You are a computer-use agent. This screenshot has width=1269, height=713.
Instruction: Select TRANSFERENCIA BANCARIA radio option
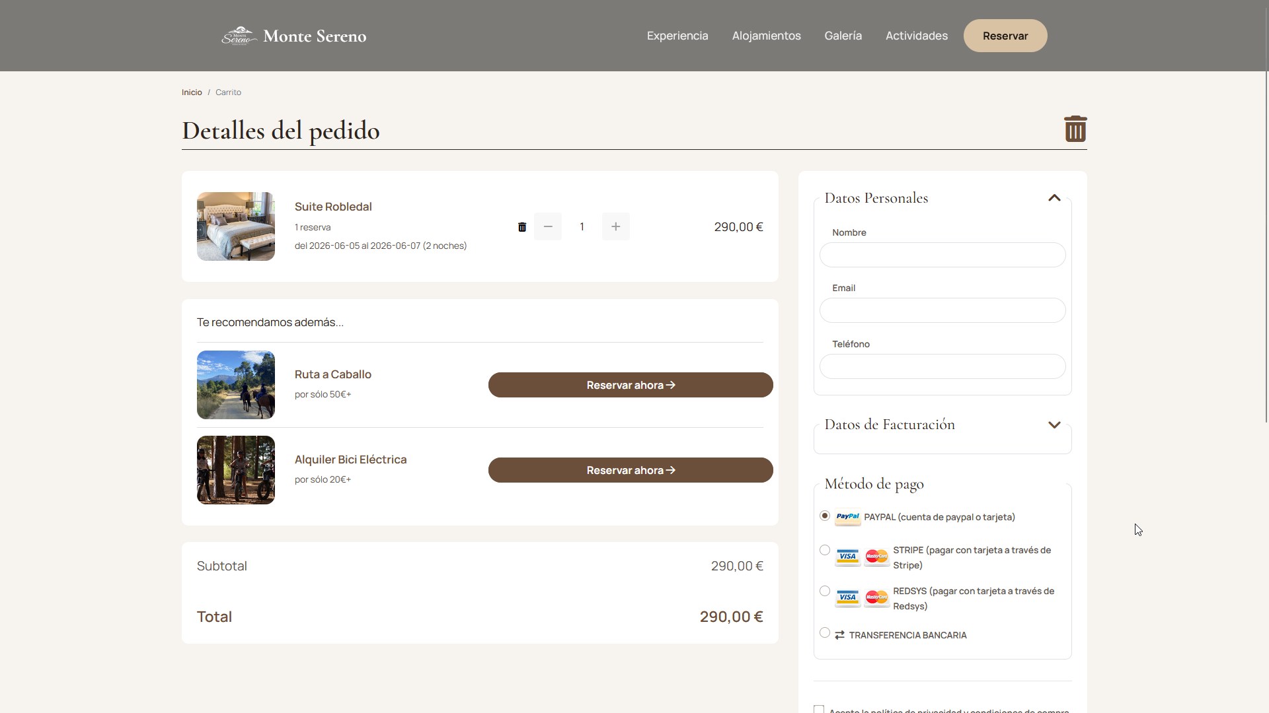pos(825,632)
